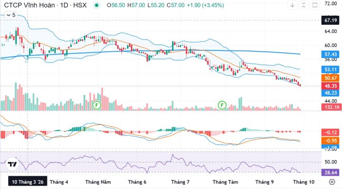Click the collapse pane arrows icon
Image resolution: width=342 pixels, height=190 pixels.
coord(304,5)
